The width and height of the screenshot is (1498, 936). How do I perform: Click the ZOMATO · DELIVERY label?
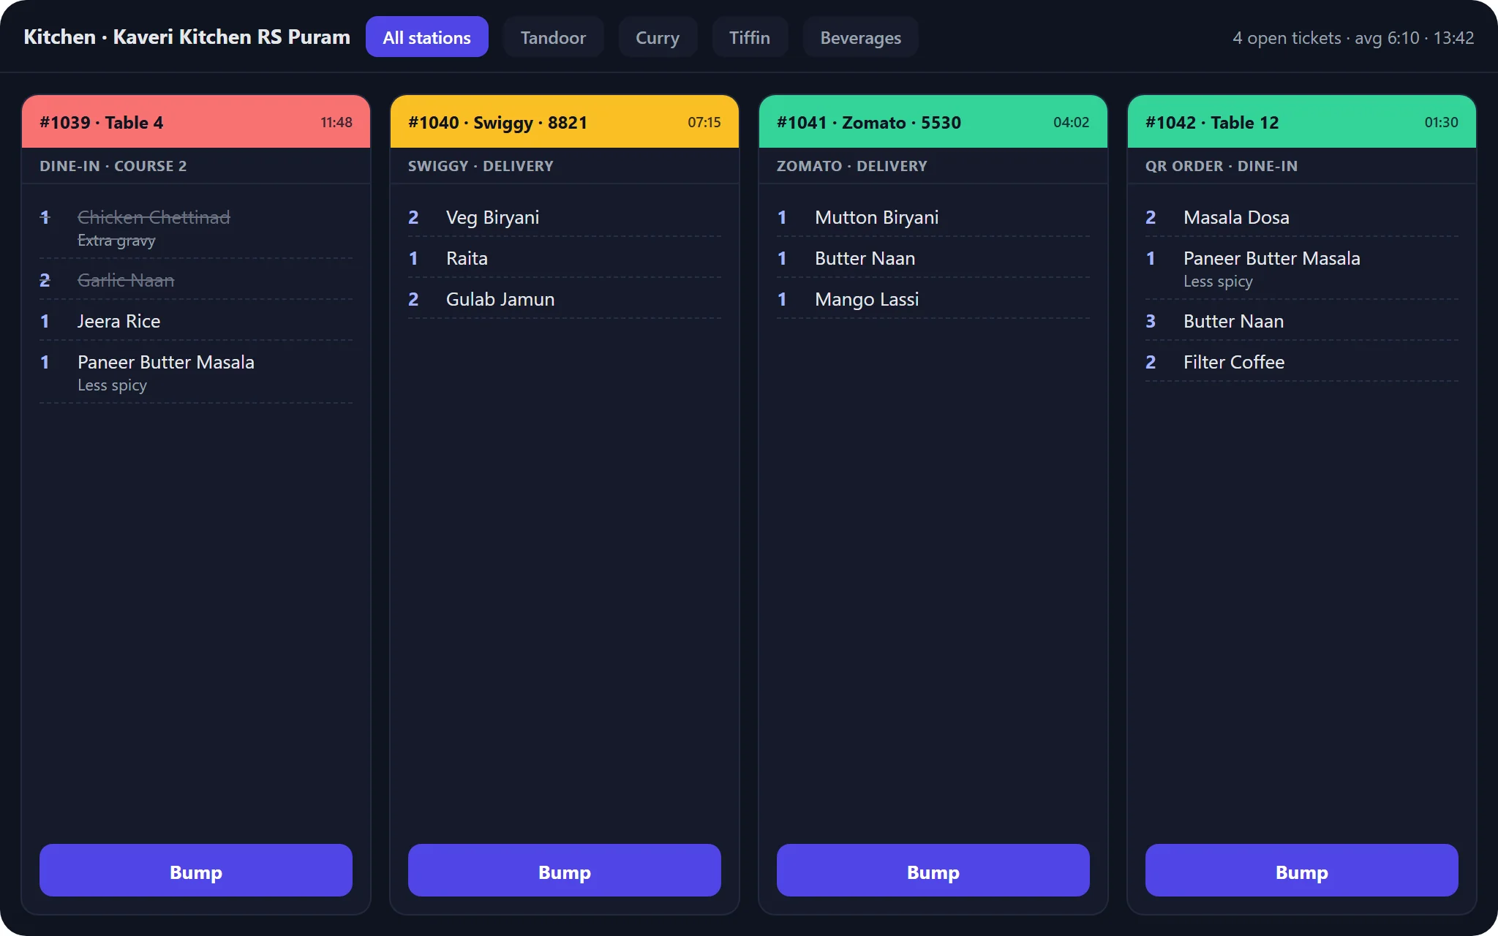(852, 166)
